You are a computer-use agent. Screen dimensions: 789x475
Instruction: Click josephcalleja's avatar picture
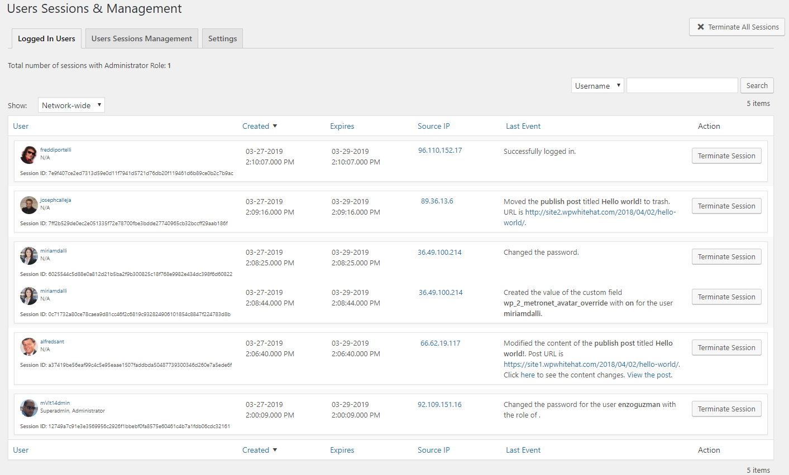(x=29, y=205)
